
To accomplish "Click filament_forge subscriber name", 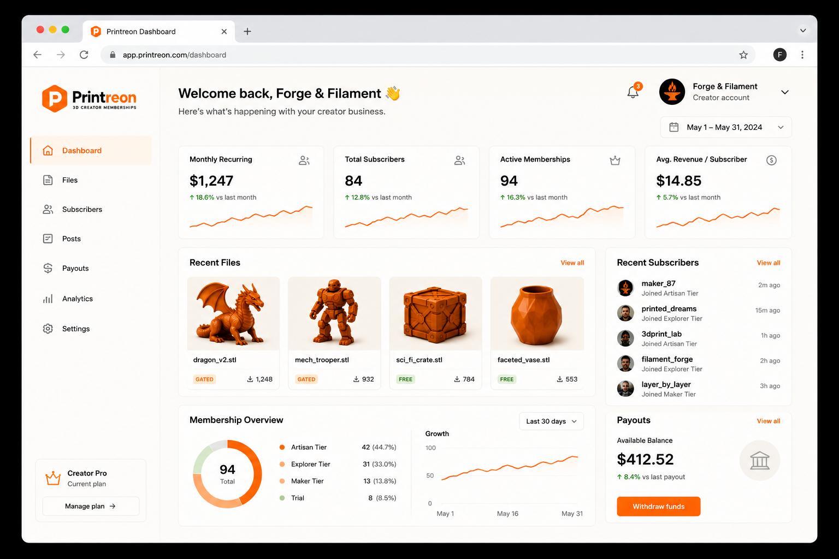I will tap(667, 359).
